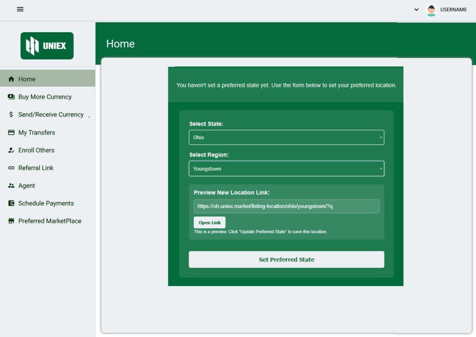The height and width of the screenshot is (337, 476).
Task: Open My Transfers menu item
Action: pos(37,133)
